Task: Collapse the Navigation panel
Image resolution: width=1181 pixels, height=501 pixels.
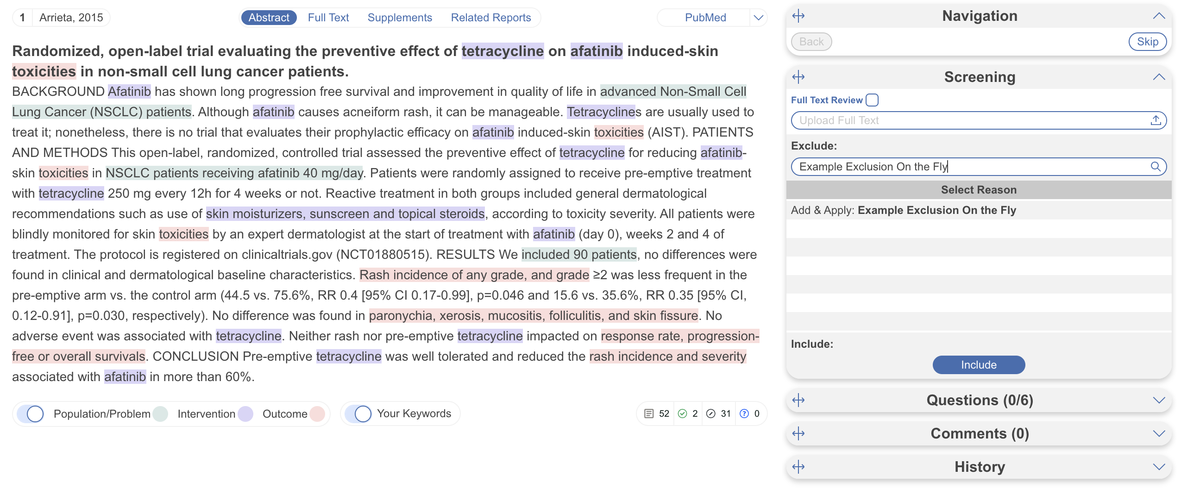Action: [x=1158, y=16]
